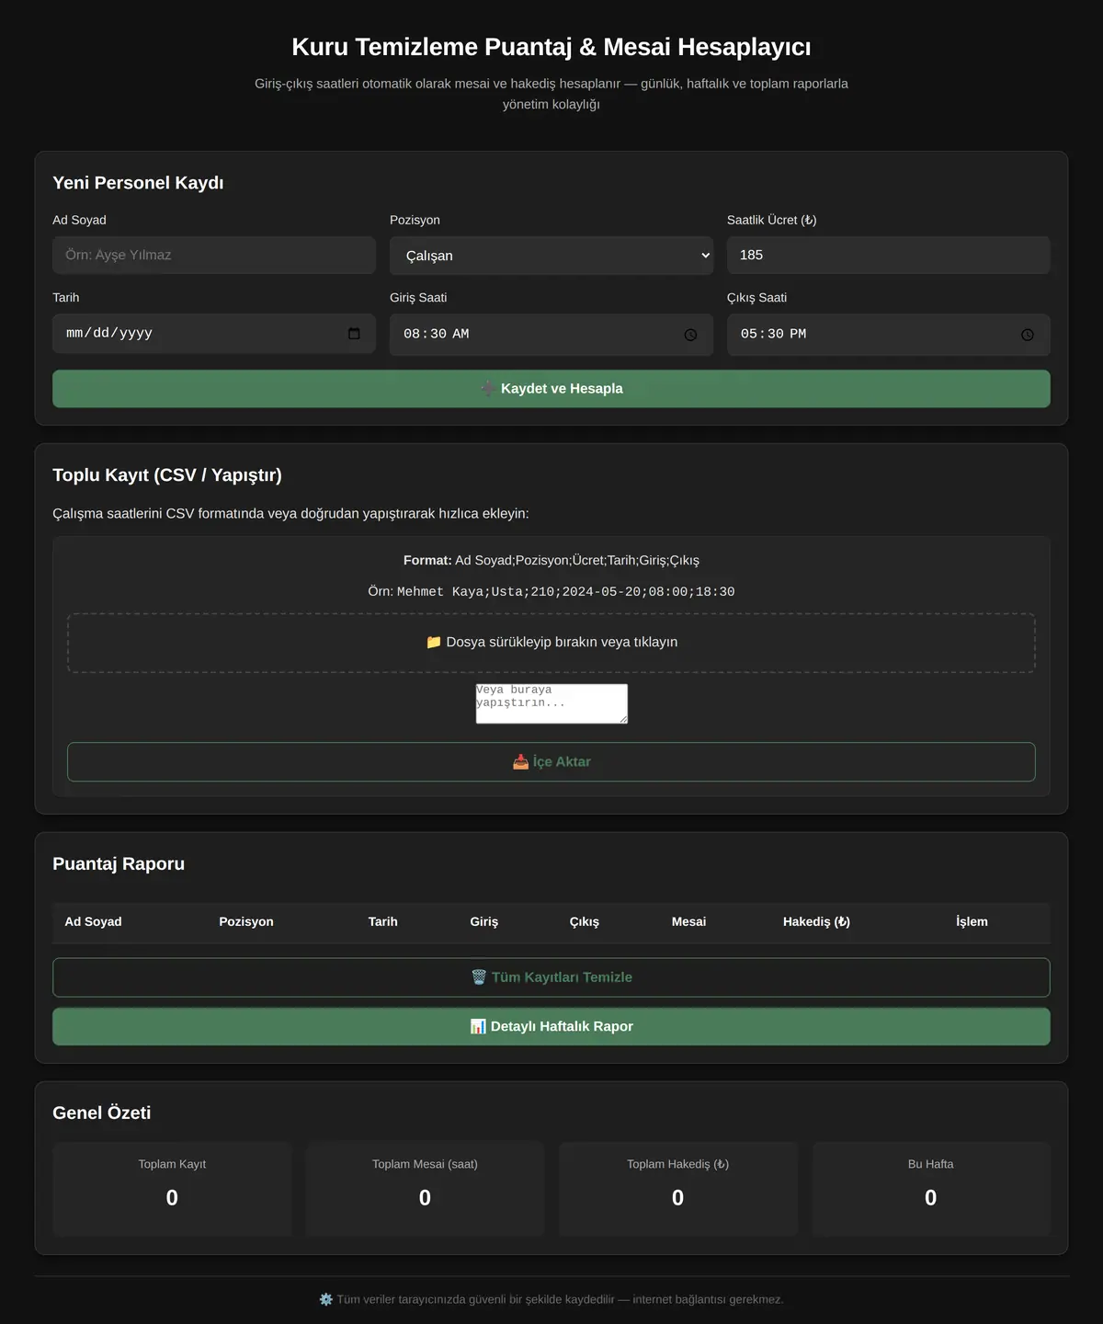The height and width of the screenshot is (1324, 1103).
Task: Click the Ad Soyad column header
Action: 93,921
